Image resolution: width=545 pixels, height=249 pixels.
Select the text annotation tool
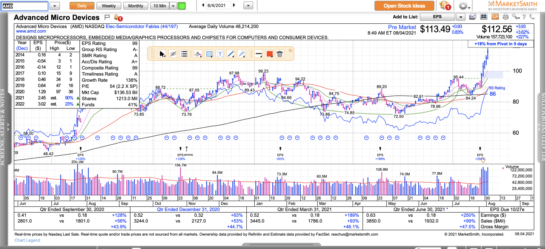220,54
